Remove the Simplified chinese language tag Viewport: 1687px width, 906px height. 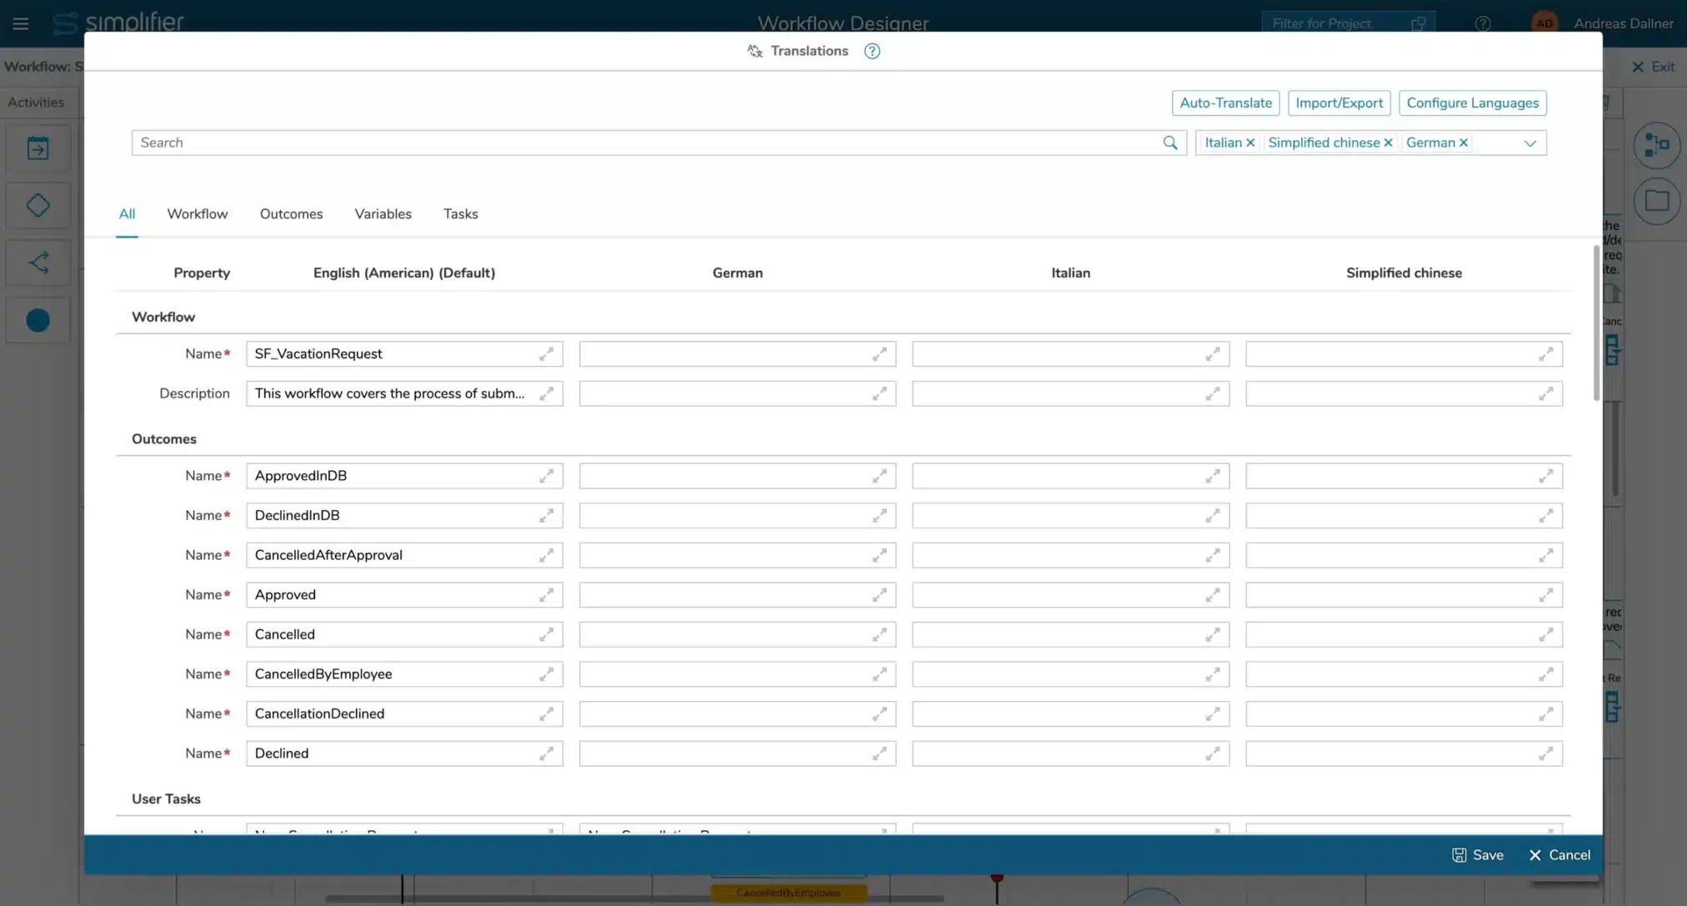1388,143
